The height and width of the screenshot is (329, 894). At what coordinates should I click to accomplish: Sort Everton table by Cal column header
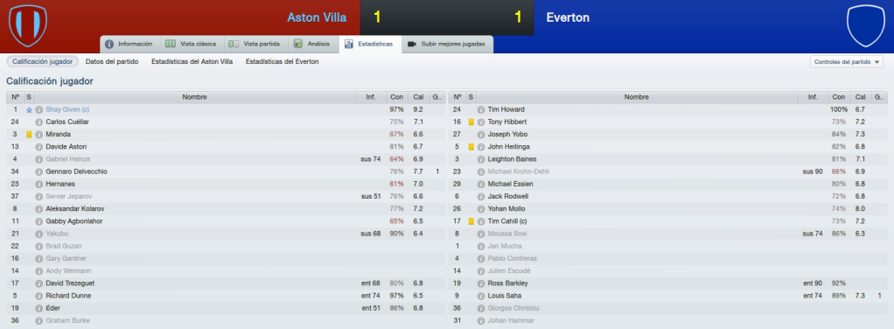[861, 97]
